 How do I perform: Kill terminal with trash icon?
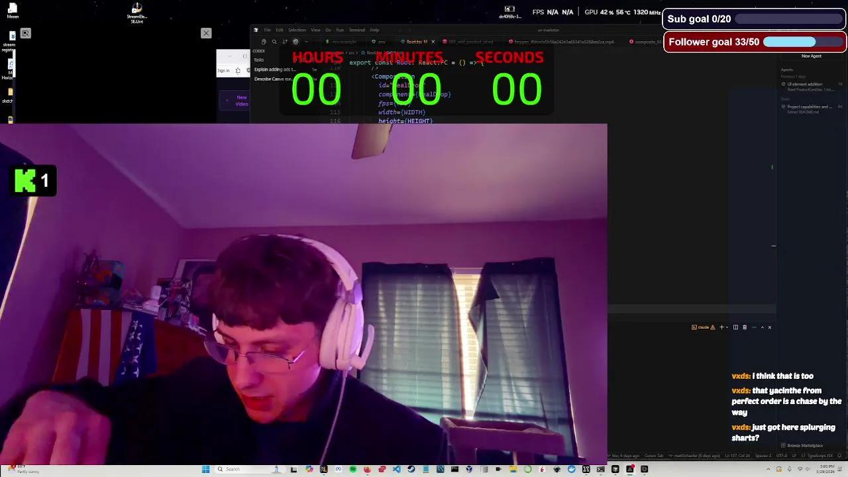tap(745, 327)
